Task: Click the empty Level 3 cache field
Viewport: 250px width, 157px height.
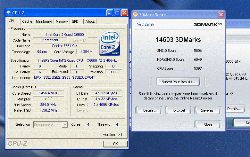Action: (106, 110)
